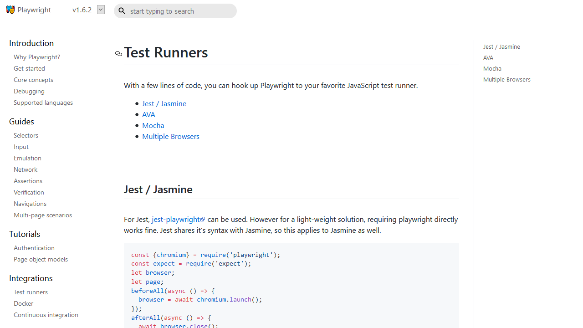Open Multi-page scenarios guide
583x328 pixels.
tap(43, 215)
